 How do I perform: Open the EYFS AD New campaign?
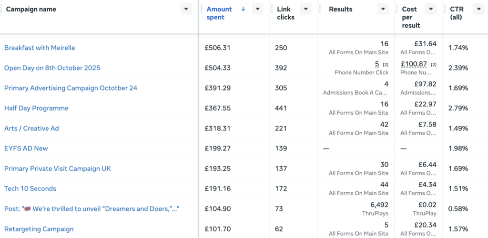(x=26, y=148)
